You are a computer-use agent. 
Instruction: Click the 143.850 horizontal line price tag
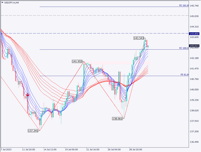(x=194, y=34)
